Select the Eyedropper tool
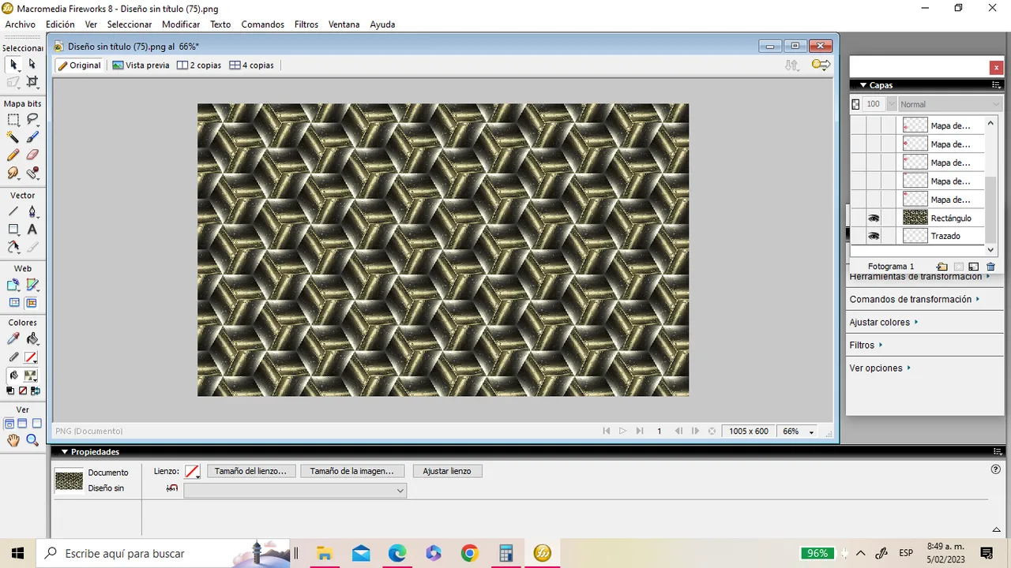The image size is (1011, 568). (13, 339)
